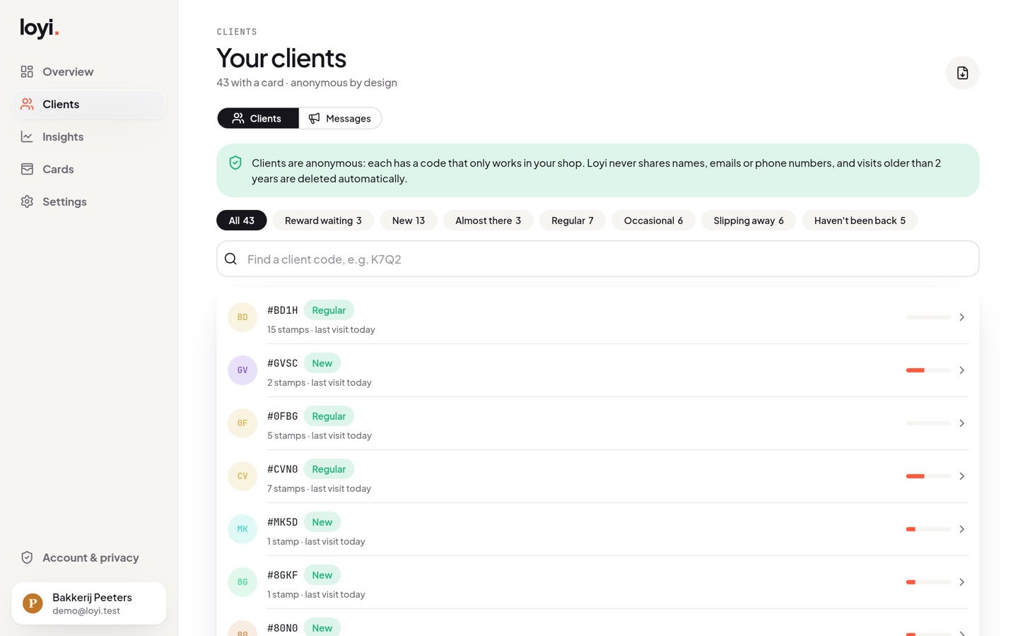Viewport: 1018px width, 636px height.
Task: Click the search magnifier icon
Action: pyautogui.click(x=230, y=259)
